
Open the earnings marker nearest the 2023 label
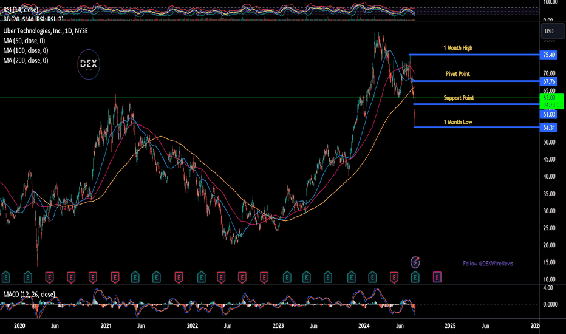(287, 278)
